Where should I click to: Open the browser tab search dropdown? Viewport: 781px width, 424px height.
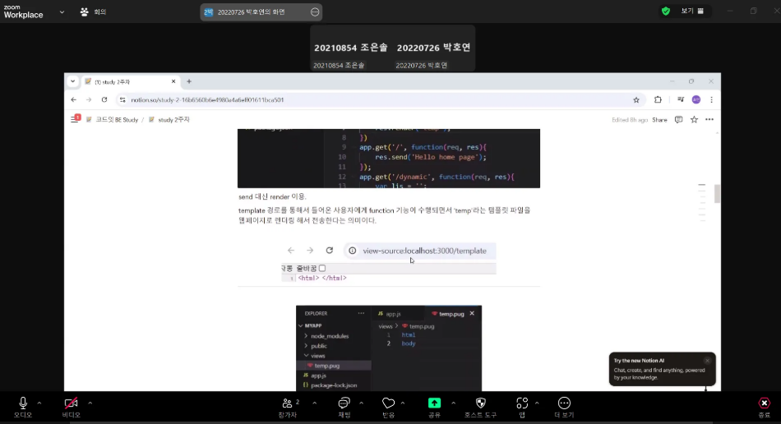tap(72, 81)
